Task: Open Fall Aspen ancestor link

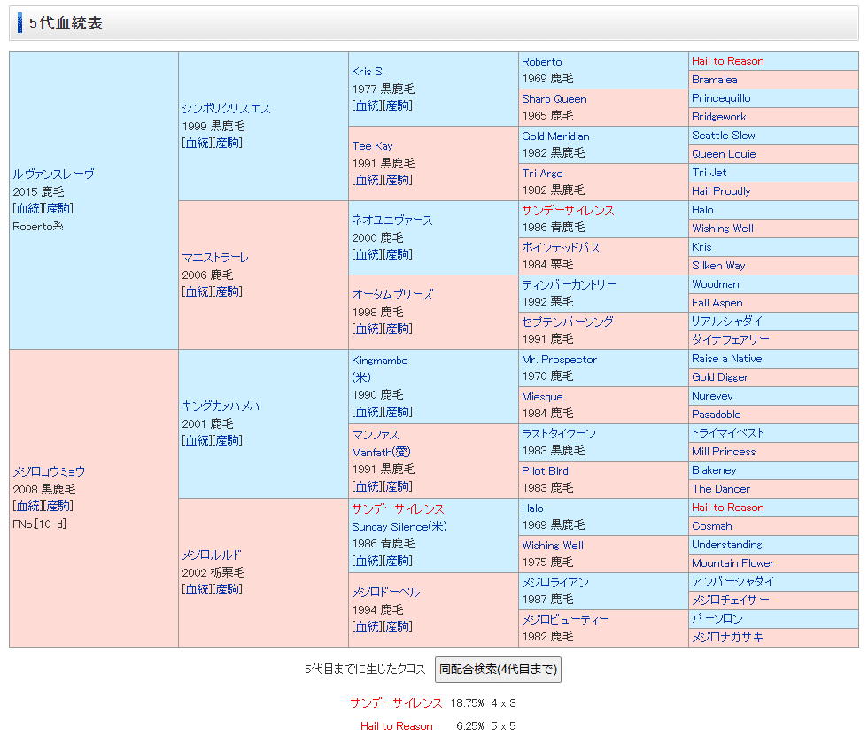Action: tap(717, 303)
